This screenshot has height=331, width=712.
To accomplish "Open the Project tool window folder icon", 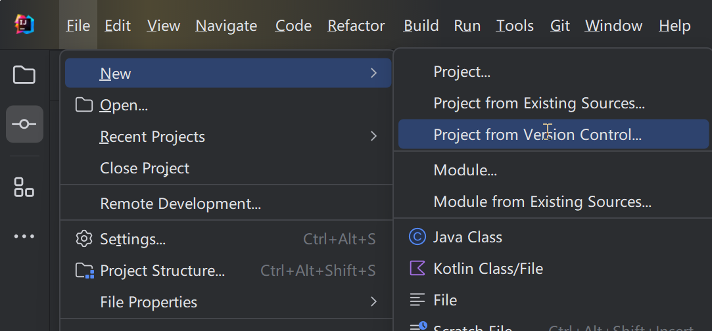I will tap(24, 75).
